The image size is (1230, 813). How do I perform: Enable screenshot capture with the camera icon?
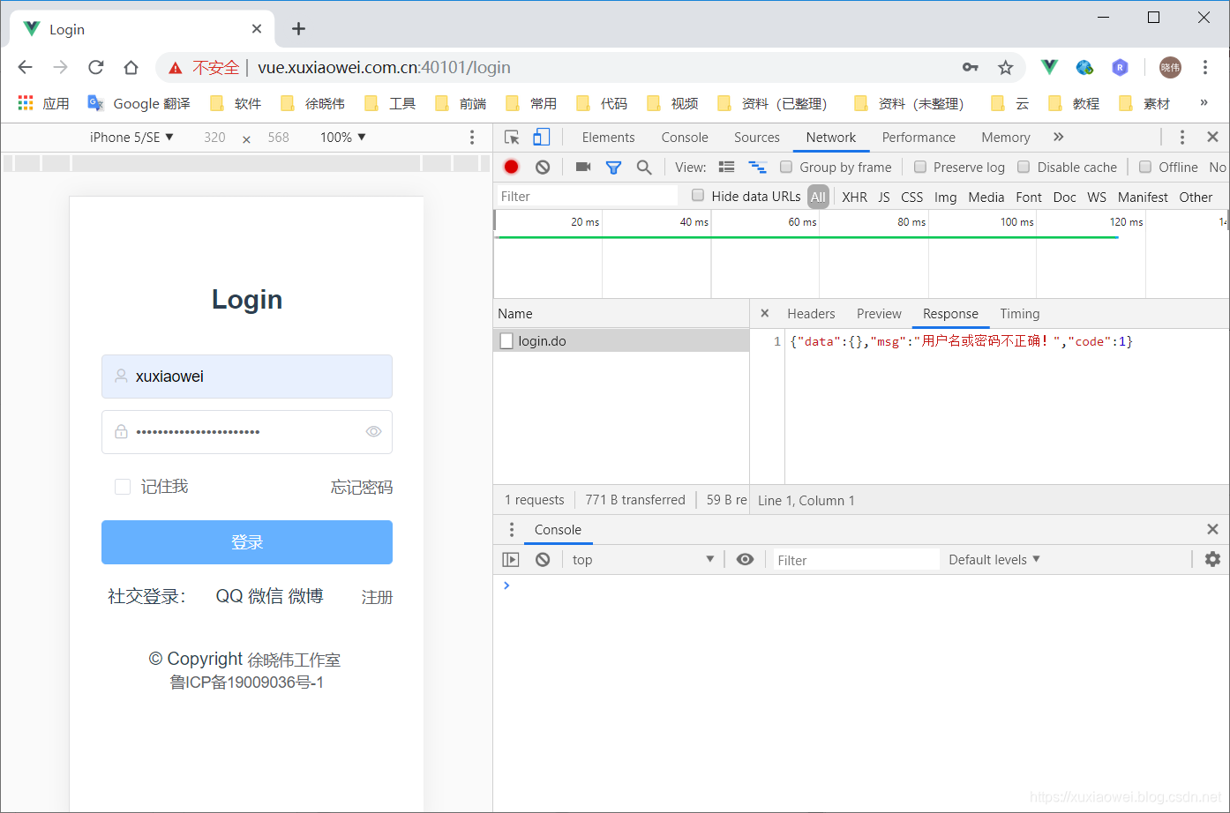tap(582, 167)
